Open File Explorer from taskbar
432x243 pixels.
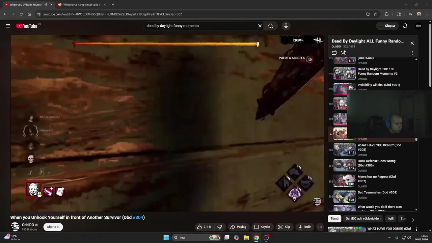[x=246, y=238]
